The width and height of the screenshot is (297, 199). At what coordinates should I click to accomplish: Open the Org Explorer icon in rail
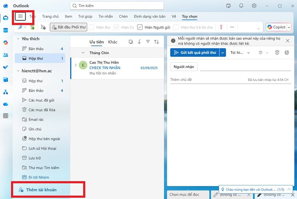[6, 92]
